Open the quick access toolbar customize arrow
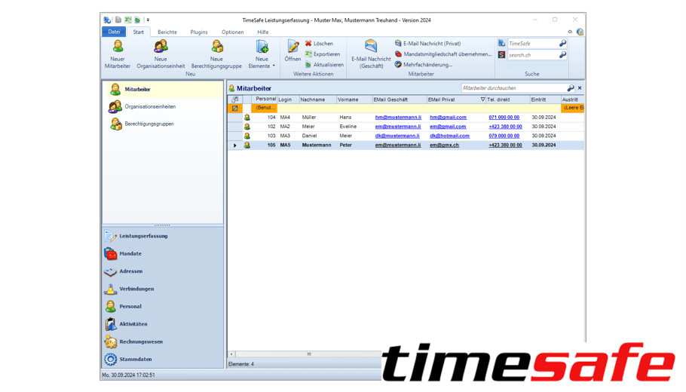The height and width of the screenshot is (392, 686). [149, 20]
